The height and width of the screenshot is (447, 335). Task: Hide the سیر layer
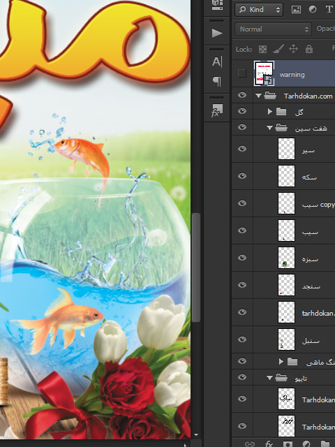242,149
